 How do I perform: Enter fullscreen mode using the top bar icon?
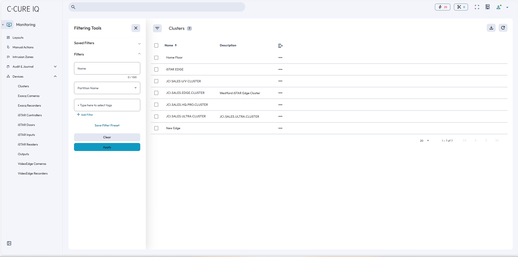[477, 7]
